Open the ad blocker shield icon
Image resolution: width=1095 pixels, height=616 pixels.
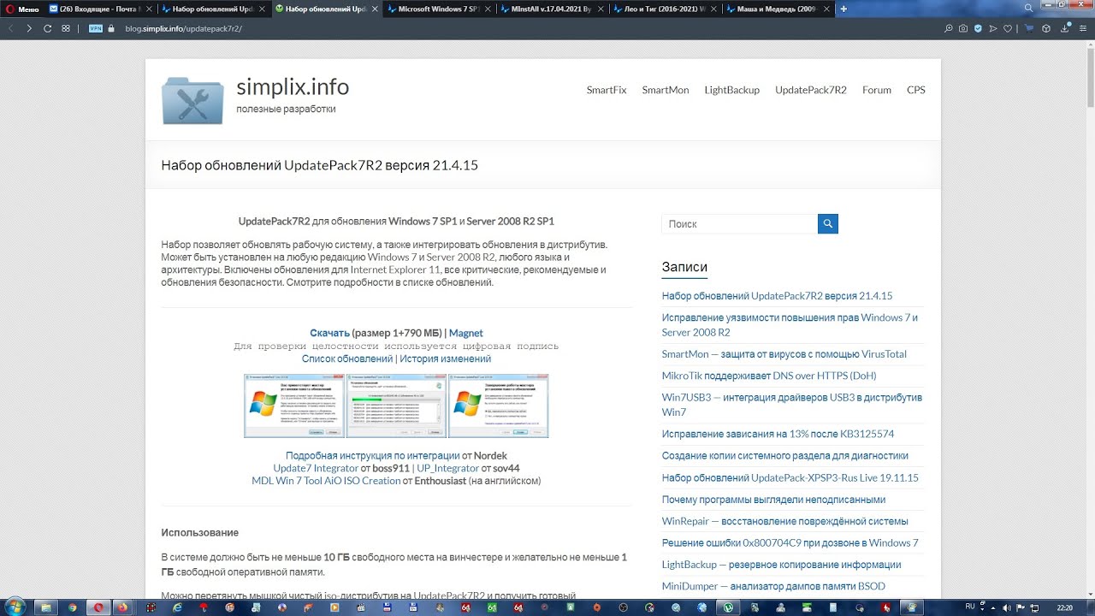979,28
